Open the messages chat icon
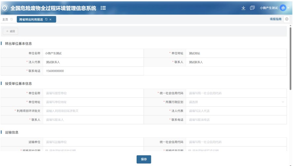The image size is (293, 166). (252, 8)
